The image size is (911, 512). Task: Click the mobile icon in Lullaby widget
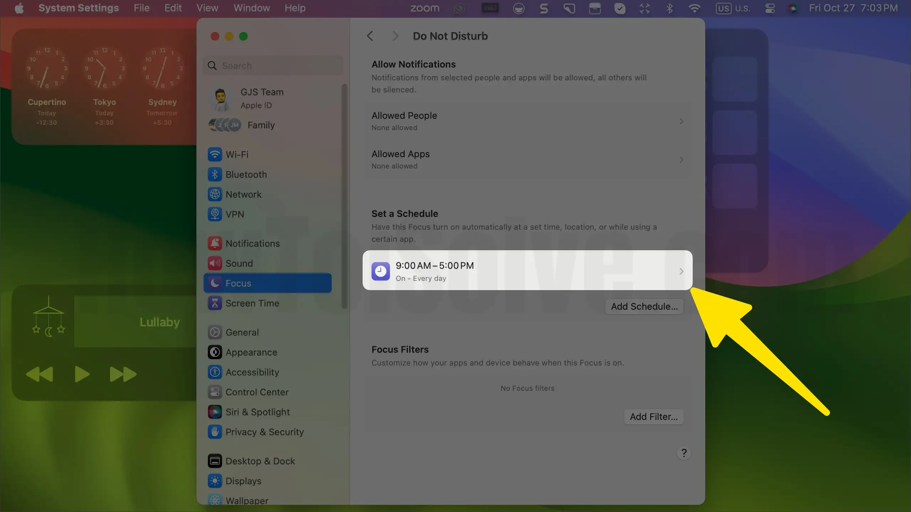48,316
